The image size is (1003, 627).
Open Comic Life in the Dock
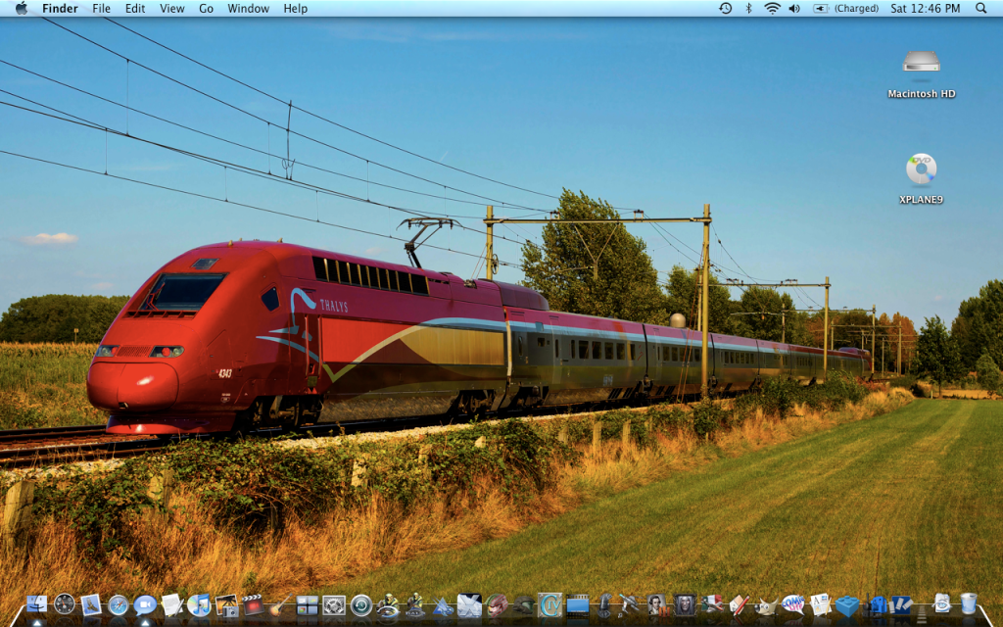792,604
